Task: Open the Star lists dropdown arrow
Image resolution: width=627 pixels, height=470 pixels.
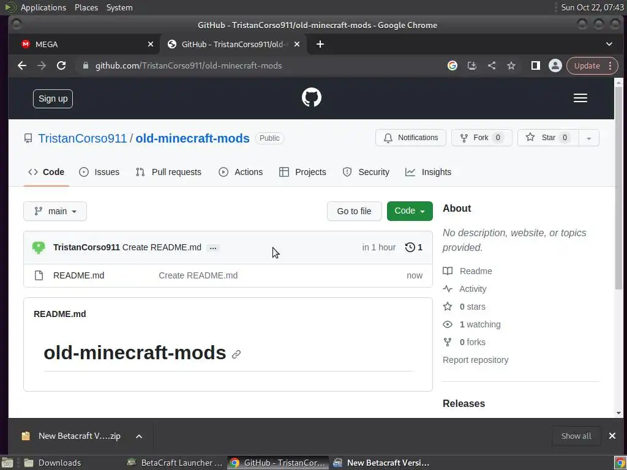Action: tap(588, 138)
